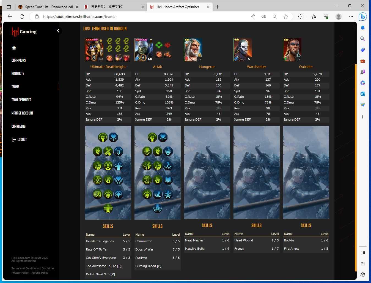Open the Terms and Conditions link

click(x=25, y=268)
